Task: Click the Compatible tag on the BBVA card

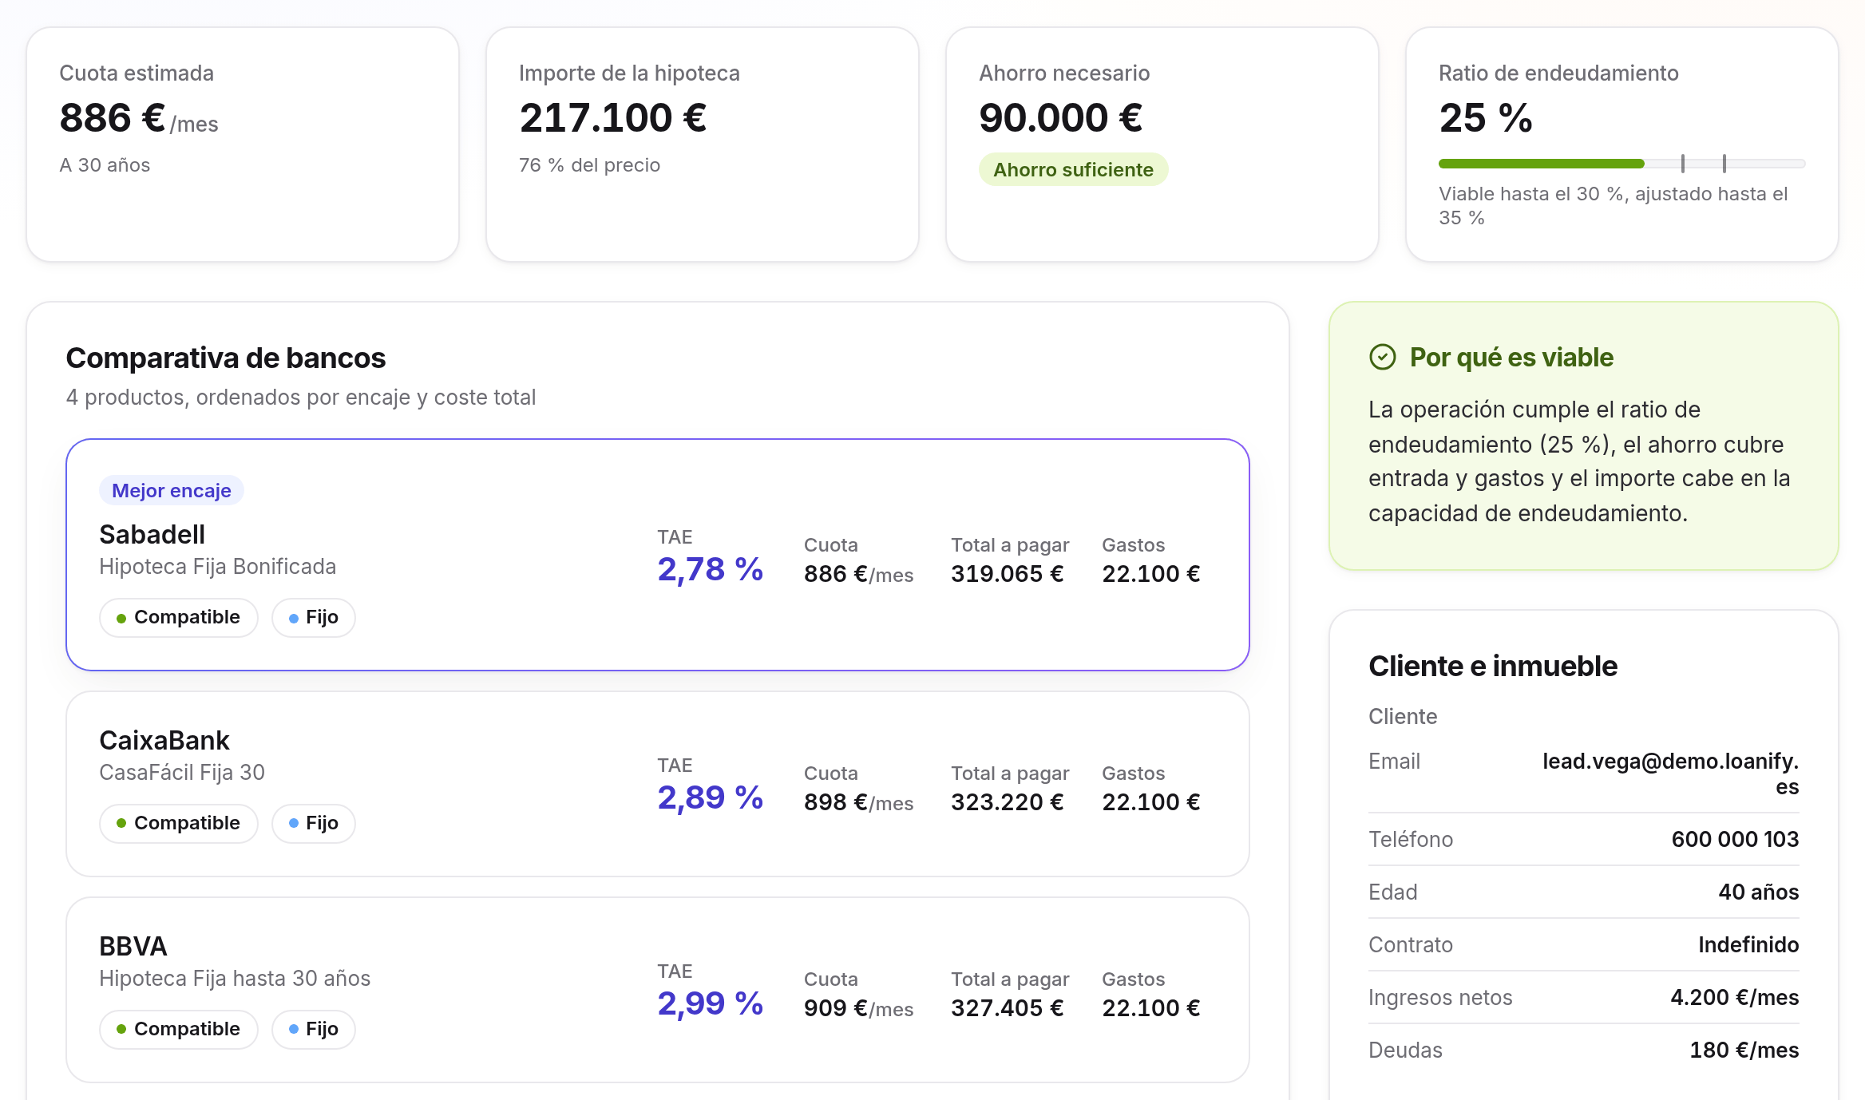Action: point(179,1029)
